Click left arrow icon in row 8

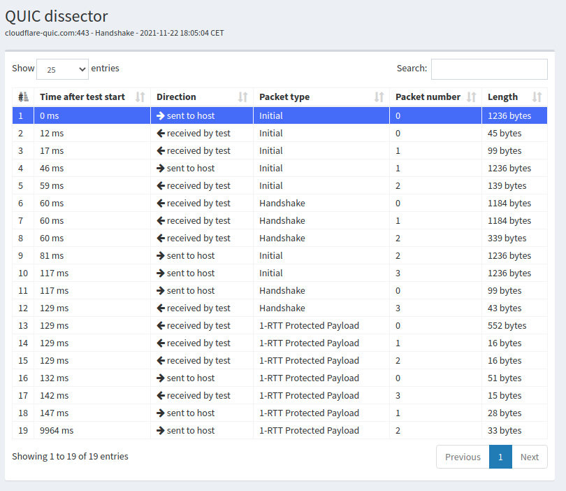click(161, 238)
